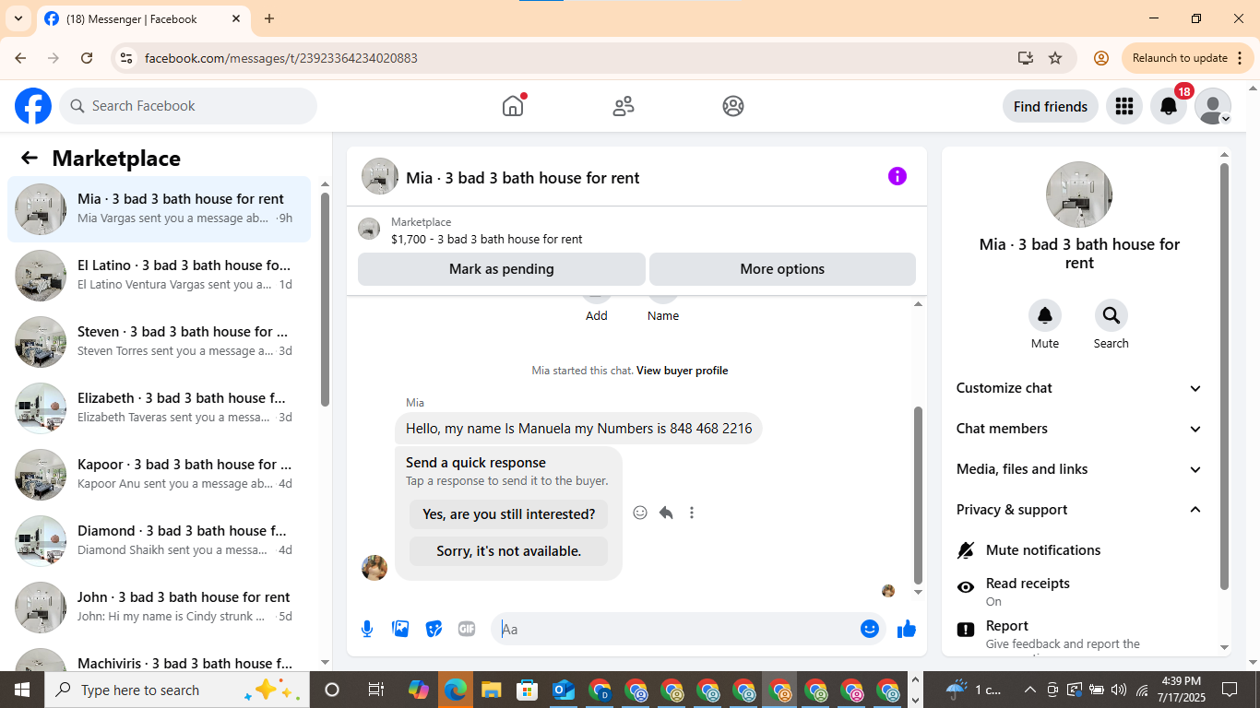
Task: Reply to Mia's message arrow icon
Action: (x=666, y=513)
